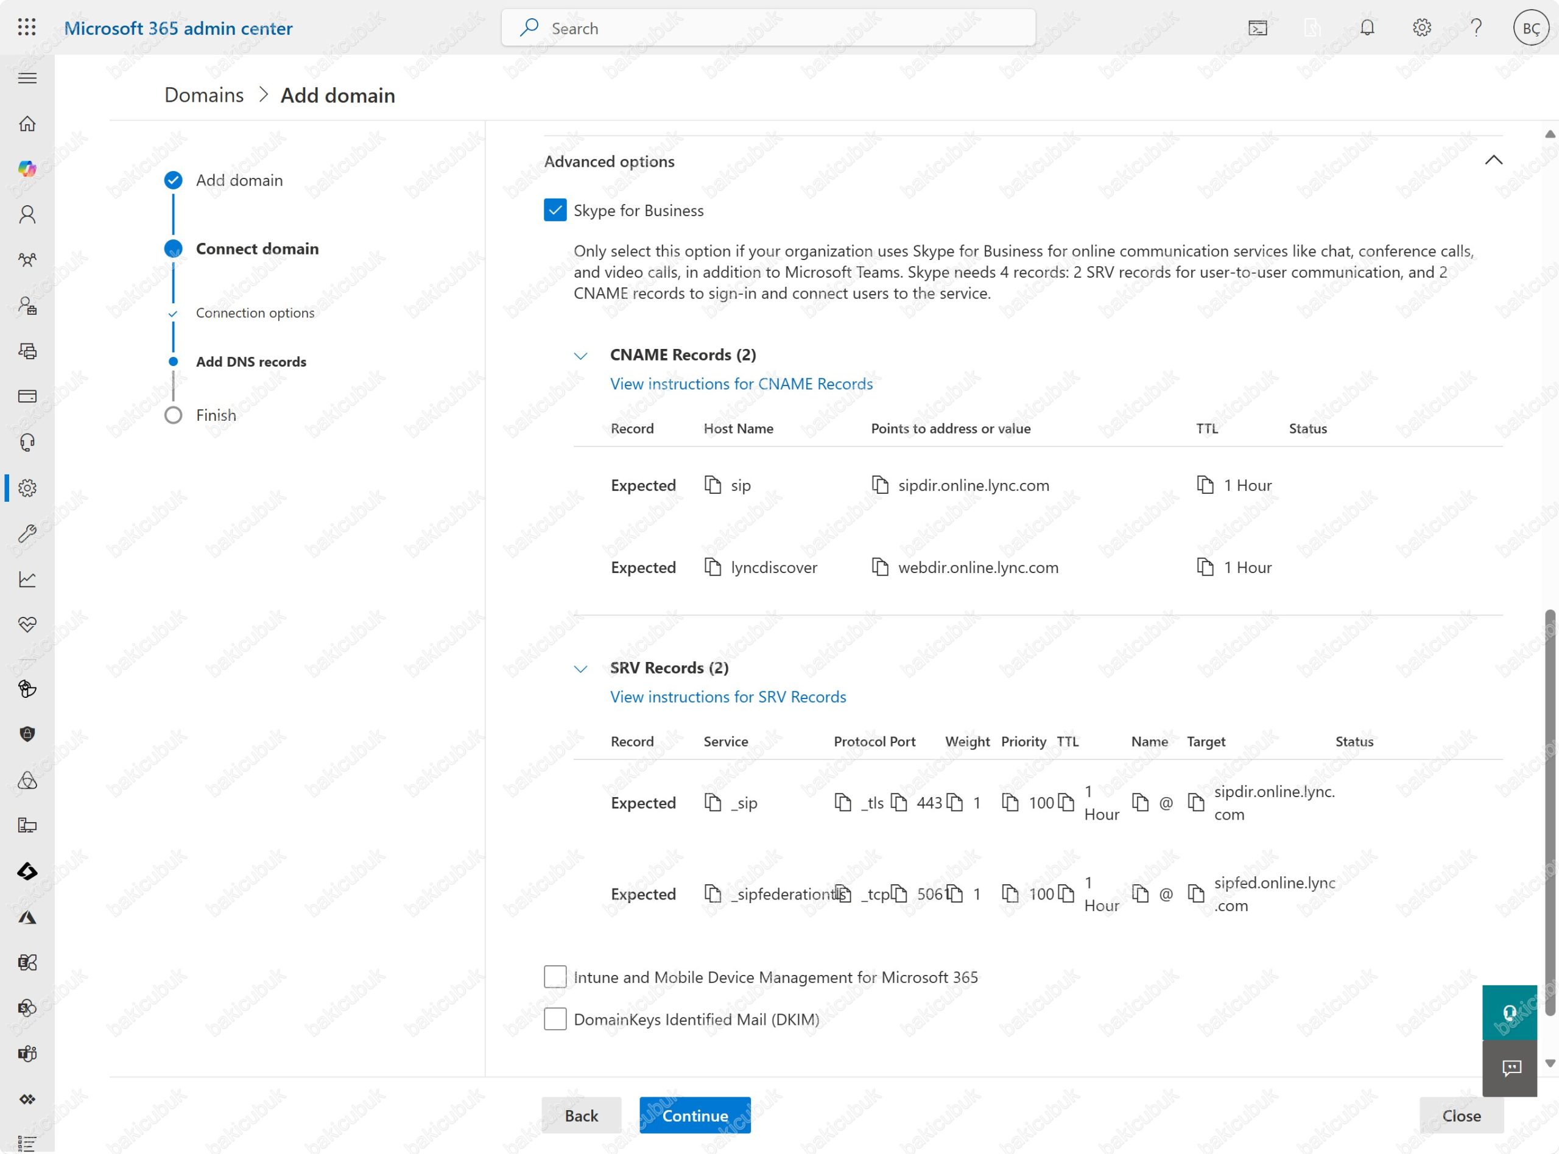Collapse the SRV Records section
1559x1154 pixels.
click(580, 669)
